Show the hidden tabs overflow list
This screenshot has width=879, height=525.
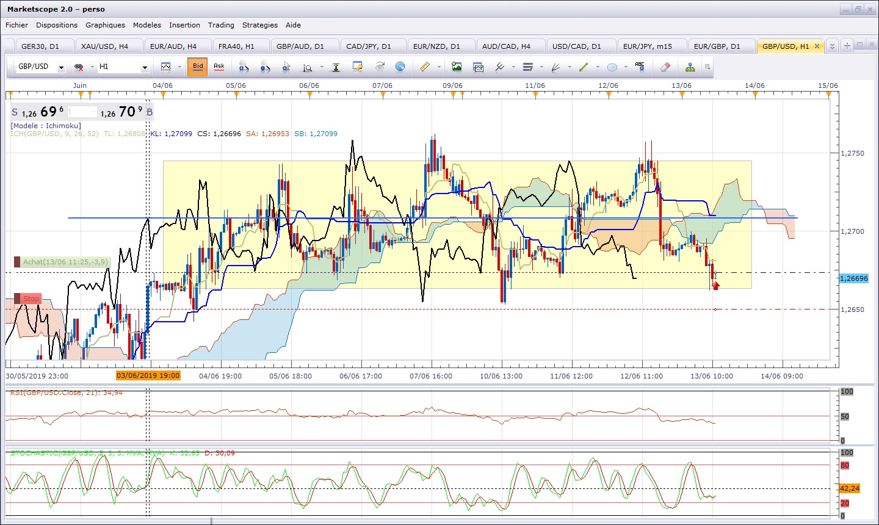831,46
